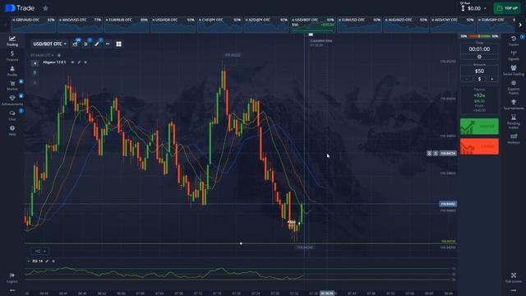Toggle Alligator indicator visibility eye
This screenshot has width=526, height=296.
(72, 62)
